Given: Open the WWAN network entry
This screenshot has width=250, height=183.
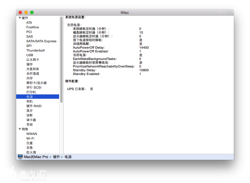Looking at the screenshot, I should pyautogui.click(x=32, y=134).
